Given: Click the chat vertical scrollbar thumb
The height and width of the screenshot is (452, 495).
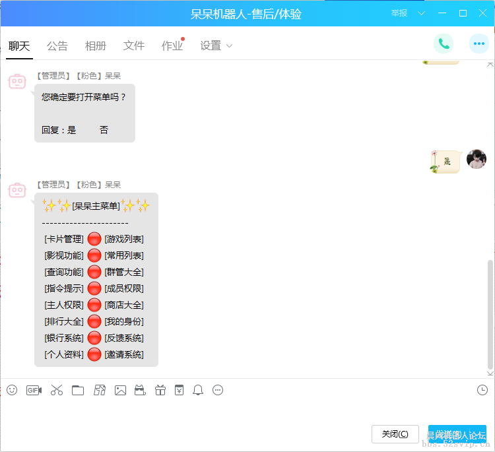Looking at the screenshot, I should click(490, 314).
